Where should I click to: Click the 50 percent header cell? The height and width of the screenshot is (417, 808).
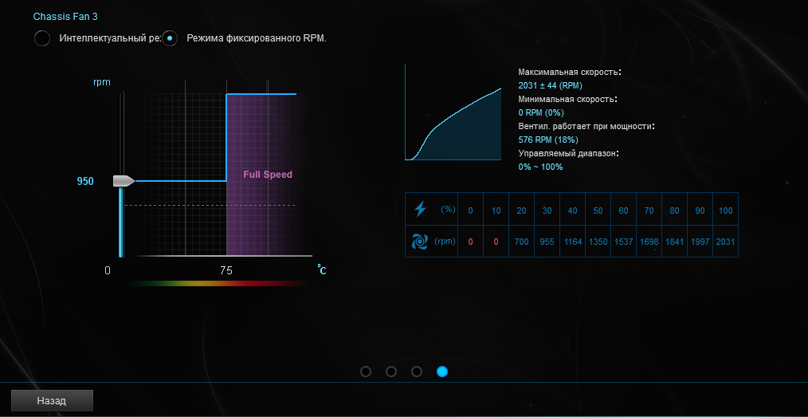pyautogui.click(x=598, y=210)
